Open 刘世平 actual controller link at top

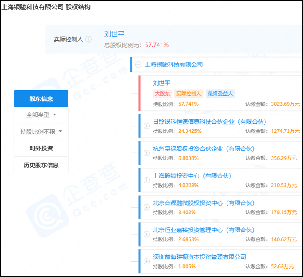pos(114,34)
